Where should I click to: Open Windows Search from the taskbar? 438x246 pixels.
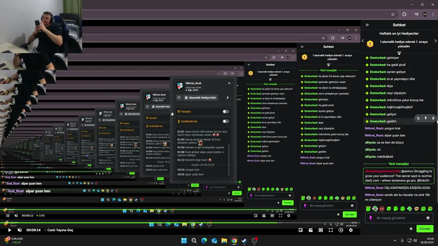click(x=194, y=241)
